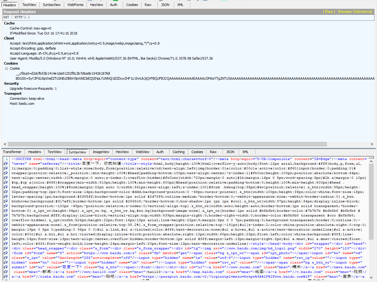Image resolution: width=377 pixels, height=282 pixels.
Task: Select the Accept-Encoding: gzip, deflate row
Action: click(33, 48)
